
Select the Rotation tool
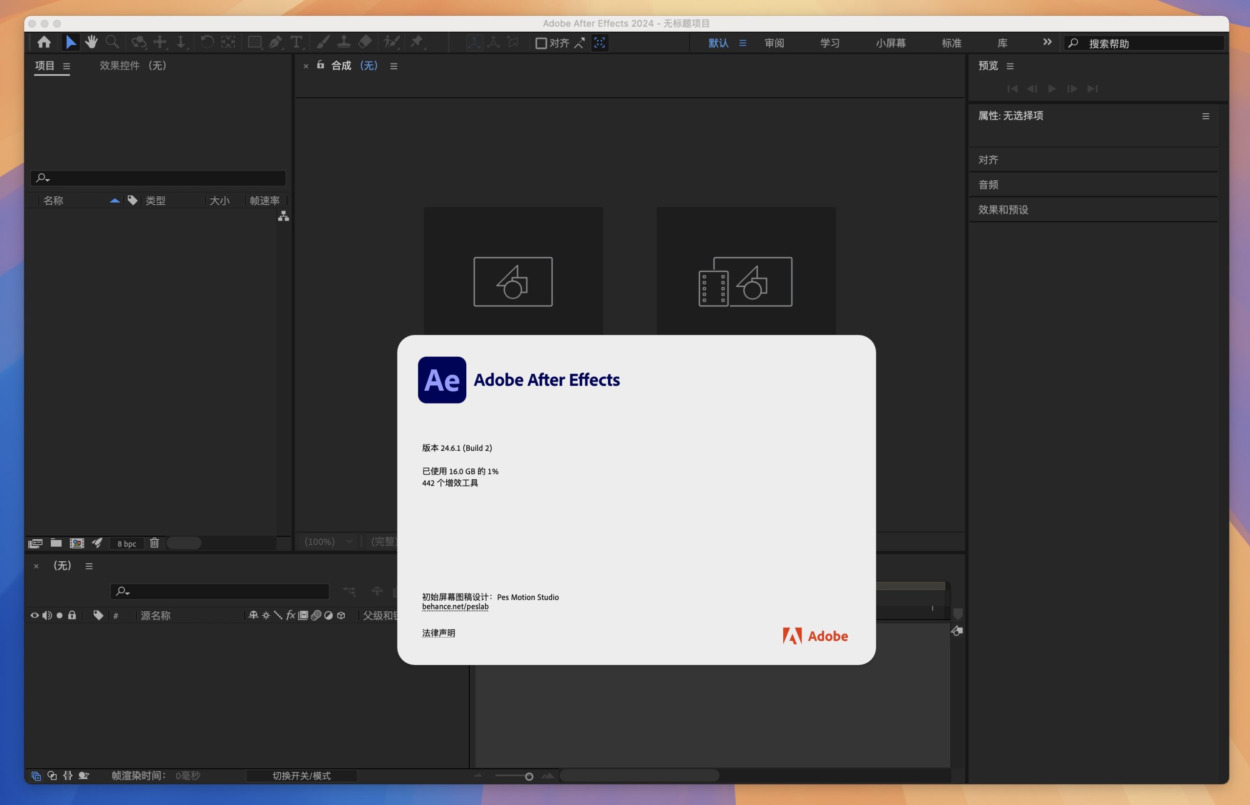pos(207,42)
